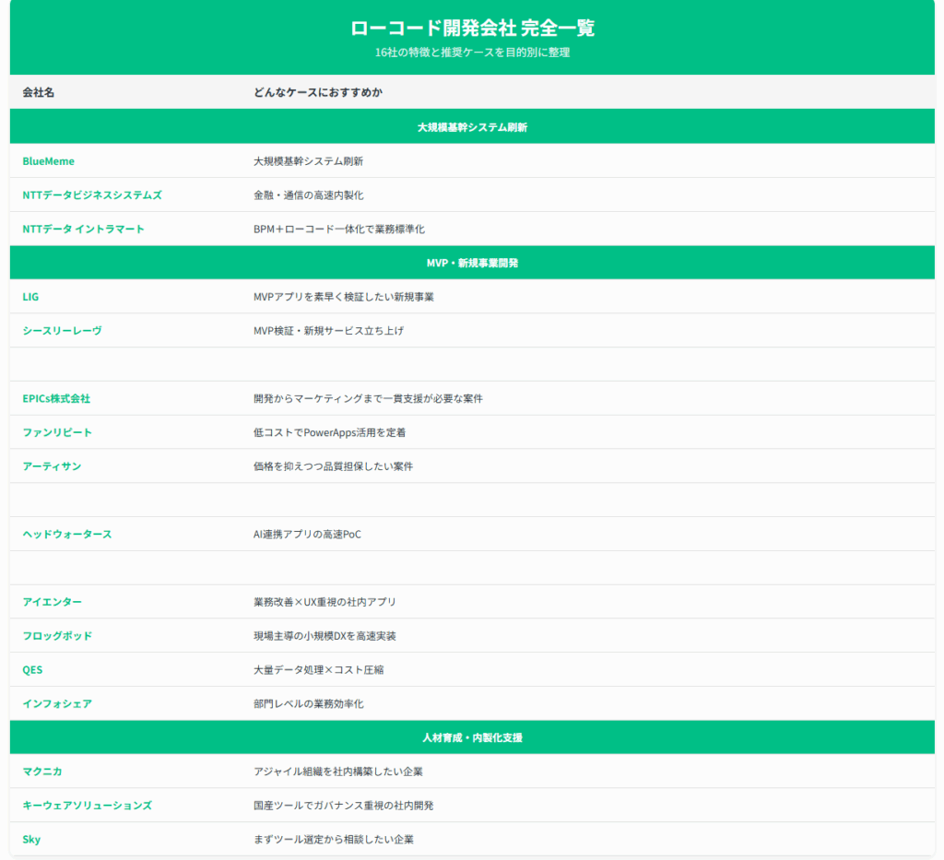This screenshot has width=944, height=860.
Task: Open the マクニカ company link
Action: (x=42, y=772)
